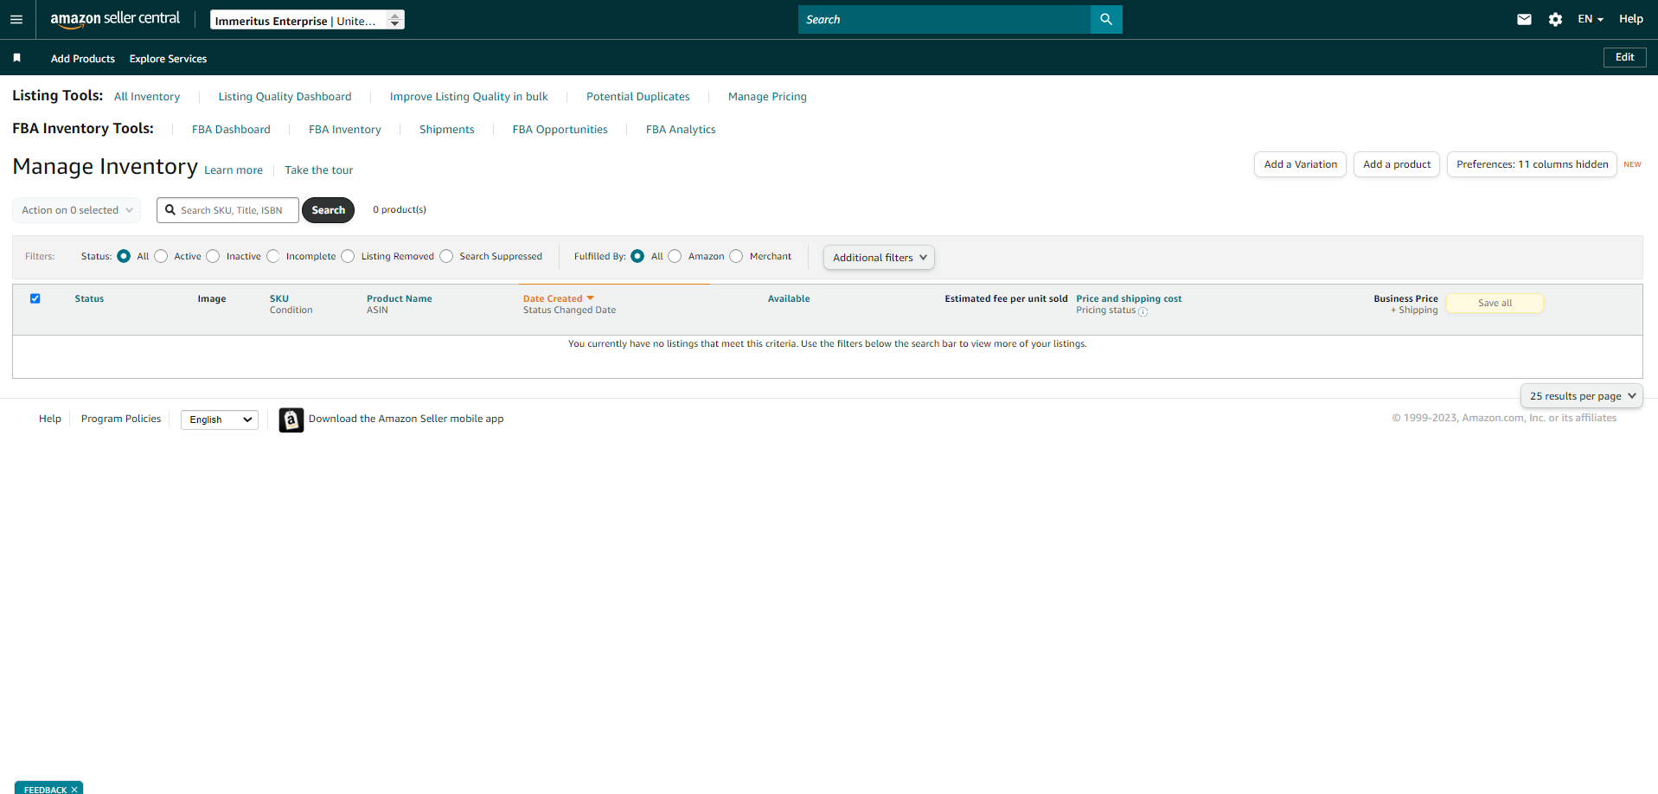Image resolution: width=1658 pixels, height=794 pixels.
Task: Select the Fulfilled By All radio button
Action: [637, 256]
